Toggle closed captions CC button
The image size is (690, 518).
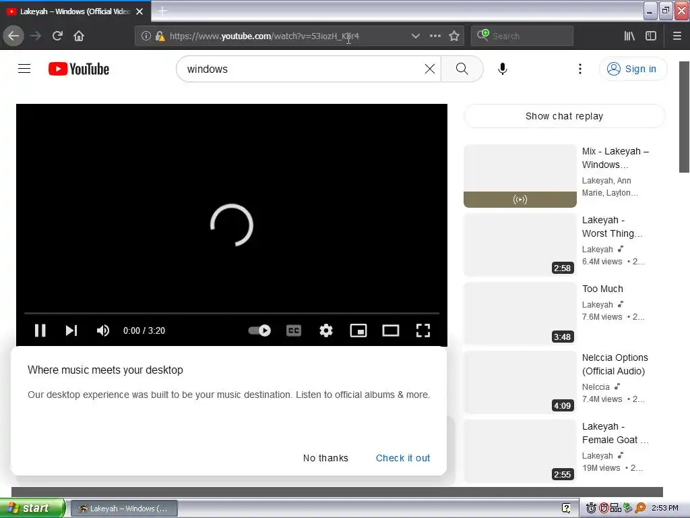tap(294, 330)
